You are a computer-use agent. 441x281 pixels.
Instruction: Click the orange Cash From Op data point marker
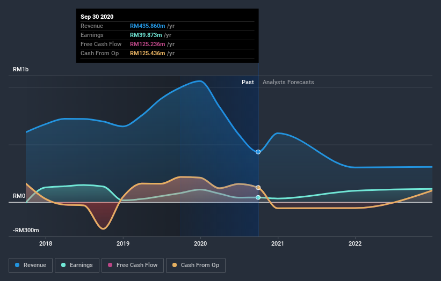pyautogui.click(x=258, y=188)
